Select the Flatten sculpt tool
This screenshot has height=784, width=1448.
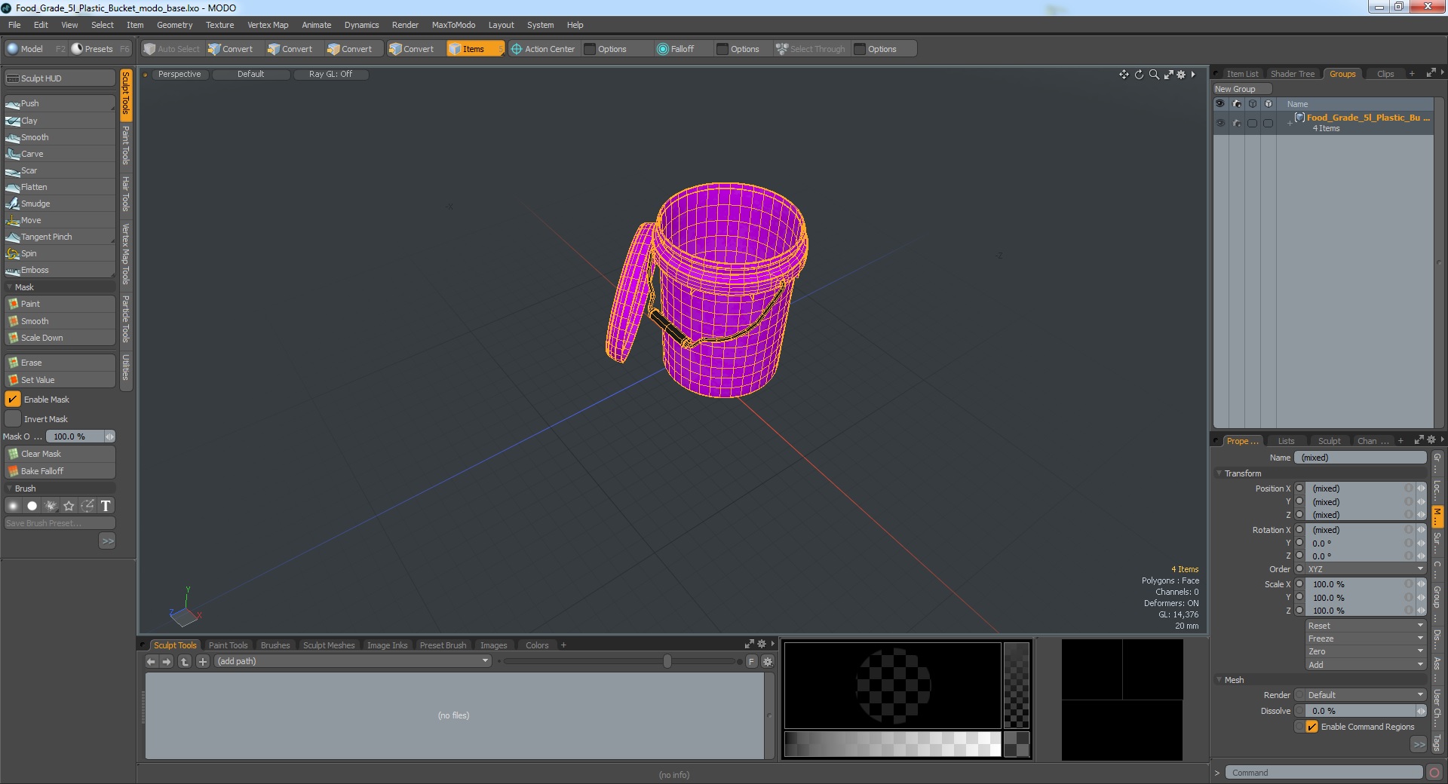(x=60, y=187)
